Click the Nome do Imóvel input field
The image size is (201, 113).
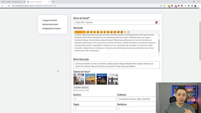(x=117, y=22)
